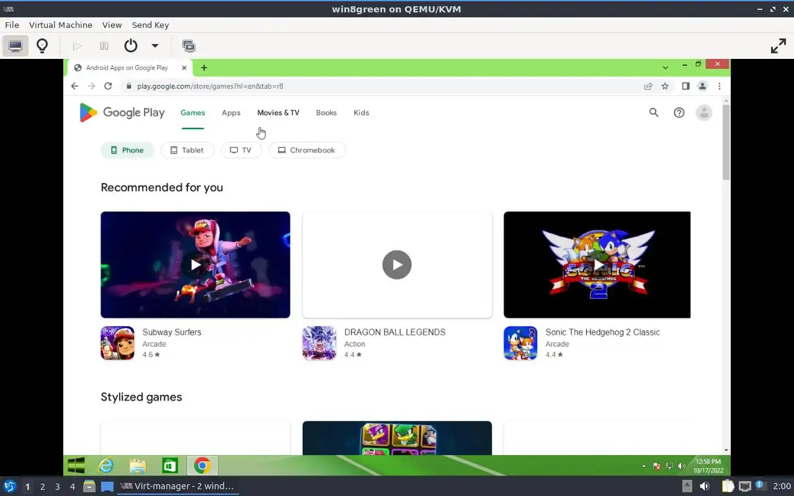Open Chrome side panel icon
This screenshot has height=496, width=794.
click(685, 86)
